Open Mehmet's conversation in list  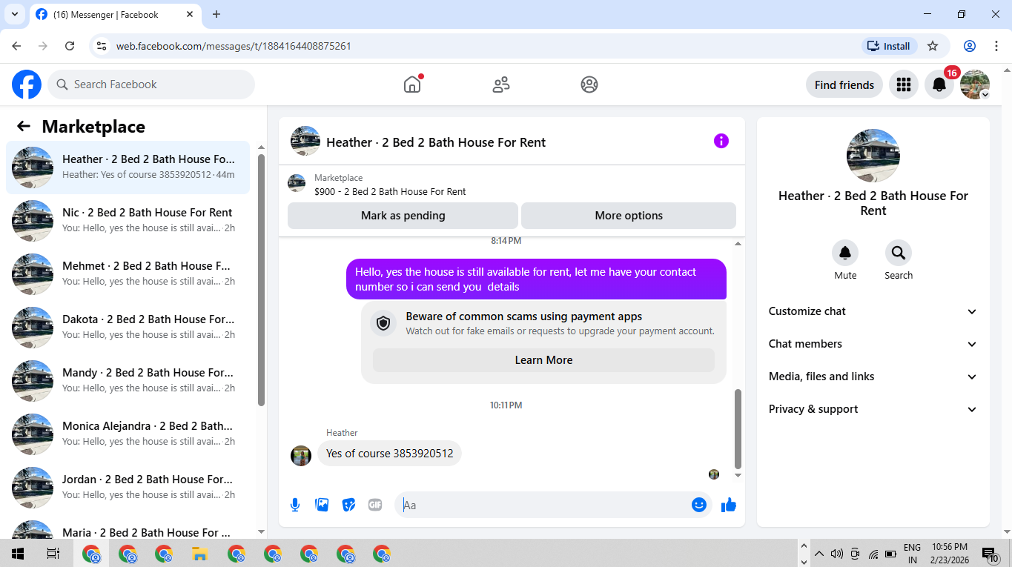(x=128, y=274)
